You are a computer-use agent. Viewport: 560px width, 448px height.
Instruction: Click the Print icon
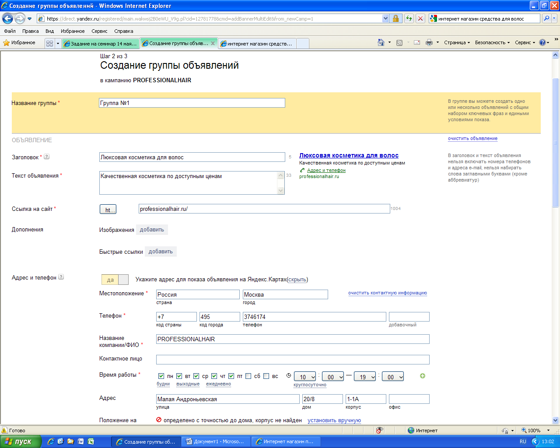[429, 42]
